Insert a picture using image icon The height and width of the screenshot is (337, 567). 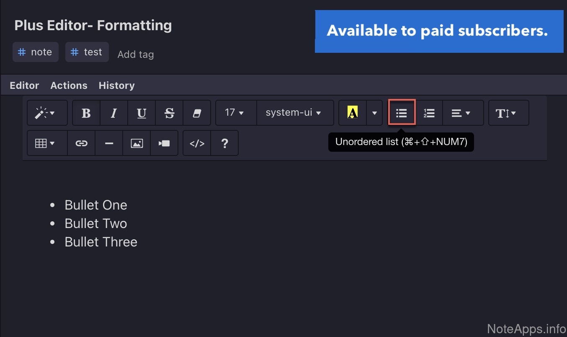[137, 143]
